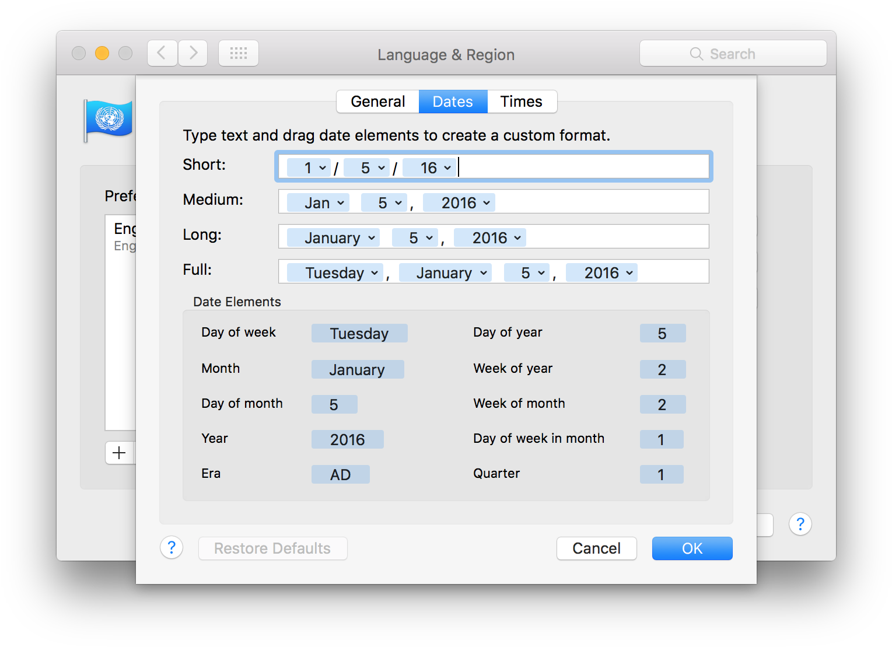
Task: Expand the Jan month dropdown in Medium
Action: [x=341, y=203]
